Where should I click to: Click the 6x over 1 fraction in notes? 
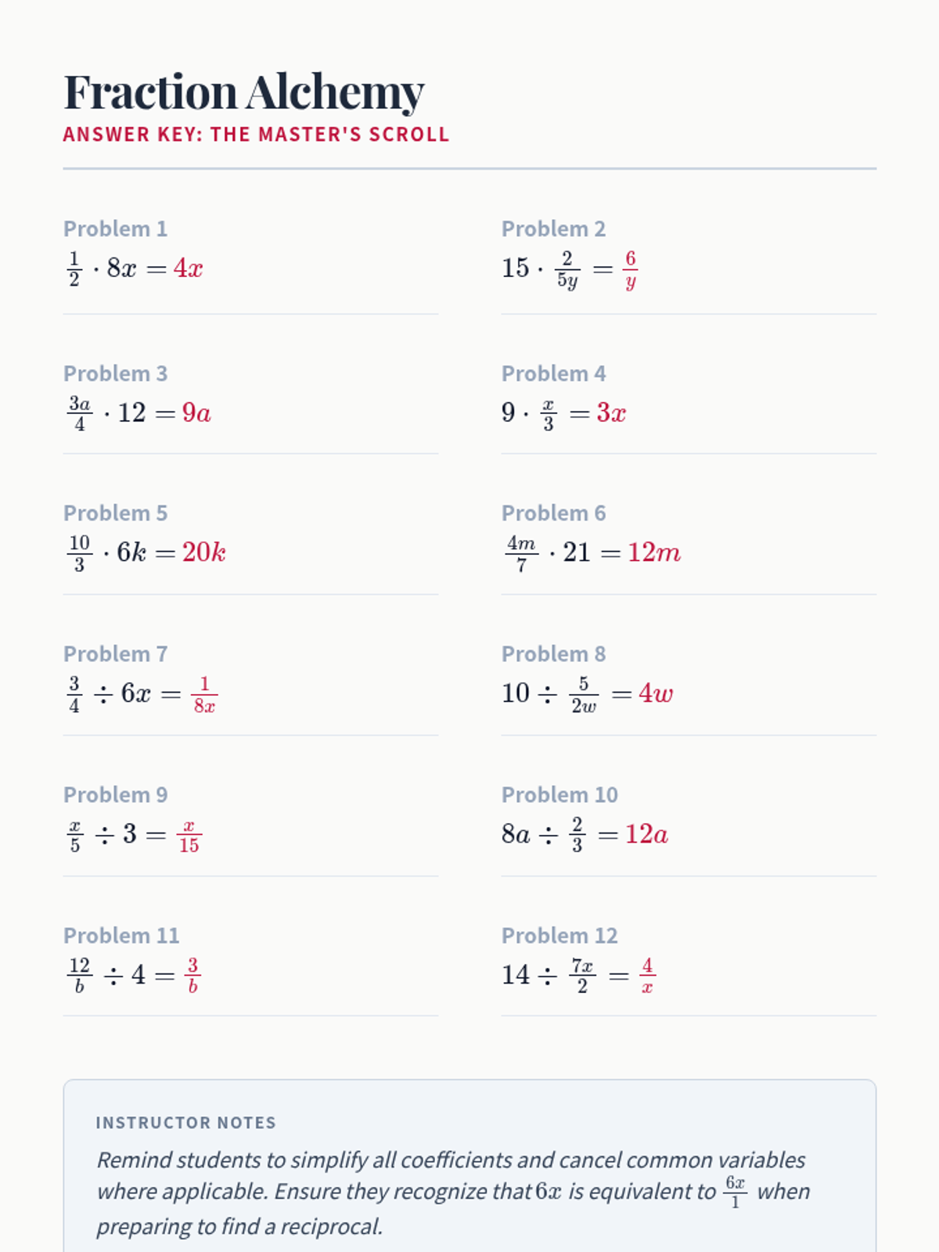pyautogui.click(x=735, y=1191)
